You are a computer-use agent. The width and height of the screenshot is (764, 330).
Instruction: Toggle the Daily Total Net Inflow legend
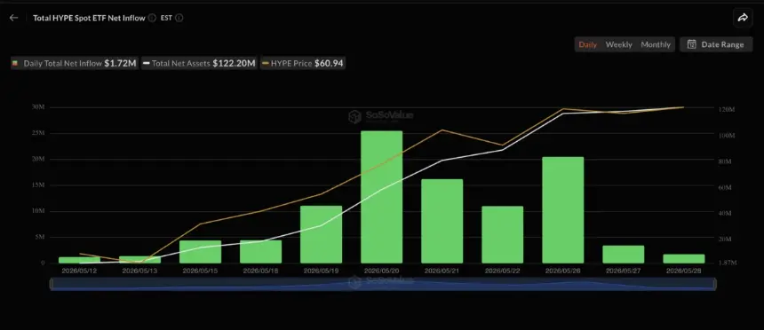(75, 63)
